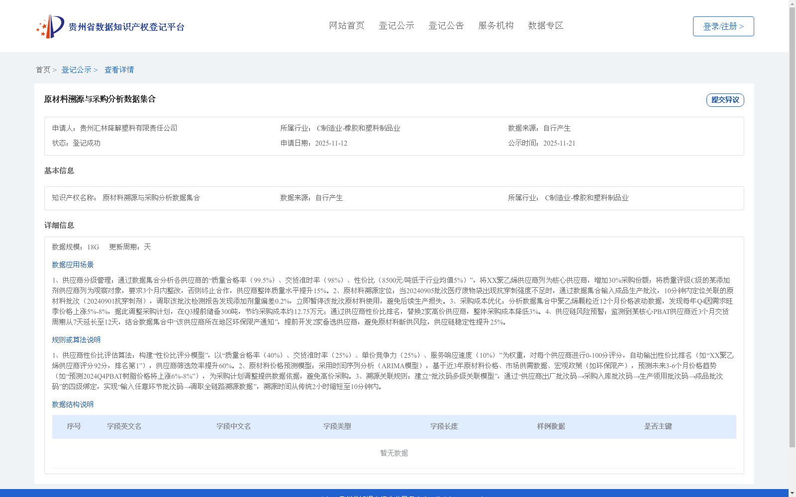Click the 贵州省数据知识产权登记平台 site title
Screen dimensions: 796x497
pyautogui.click(x=126, y=27)
